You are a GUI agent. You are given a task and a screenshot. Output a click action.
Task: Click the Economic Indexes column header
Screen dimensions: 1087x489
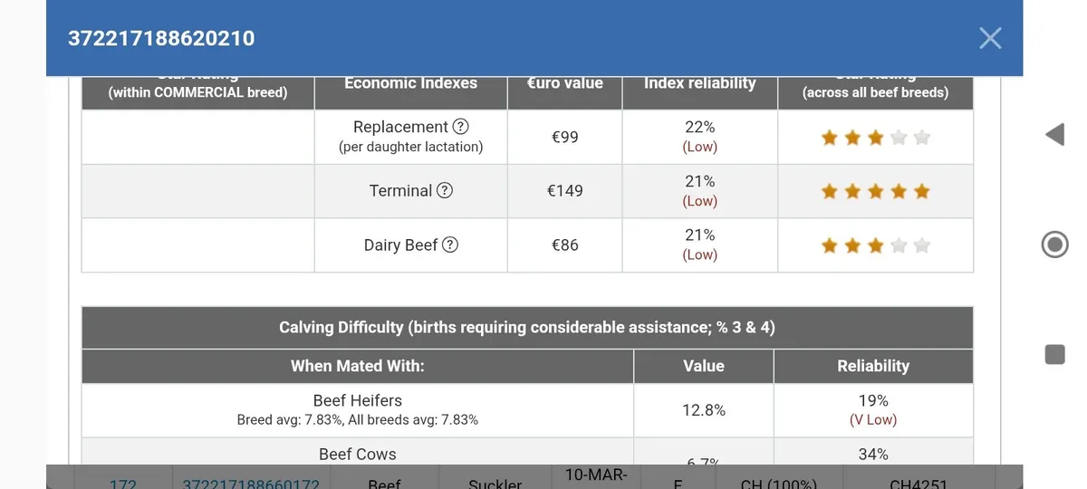pos(410,83)
